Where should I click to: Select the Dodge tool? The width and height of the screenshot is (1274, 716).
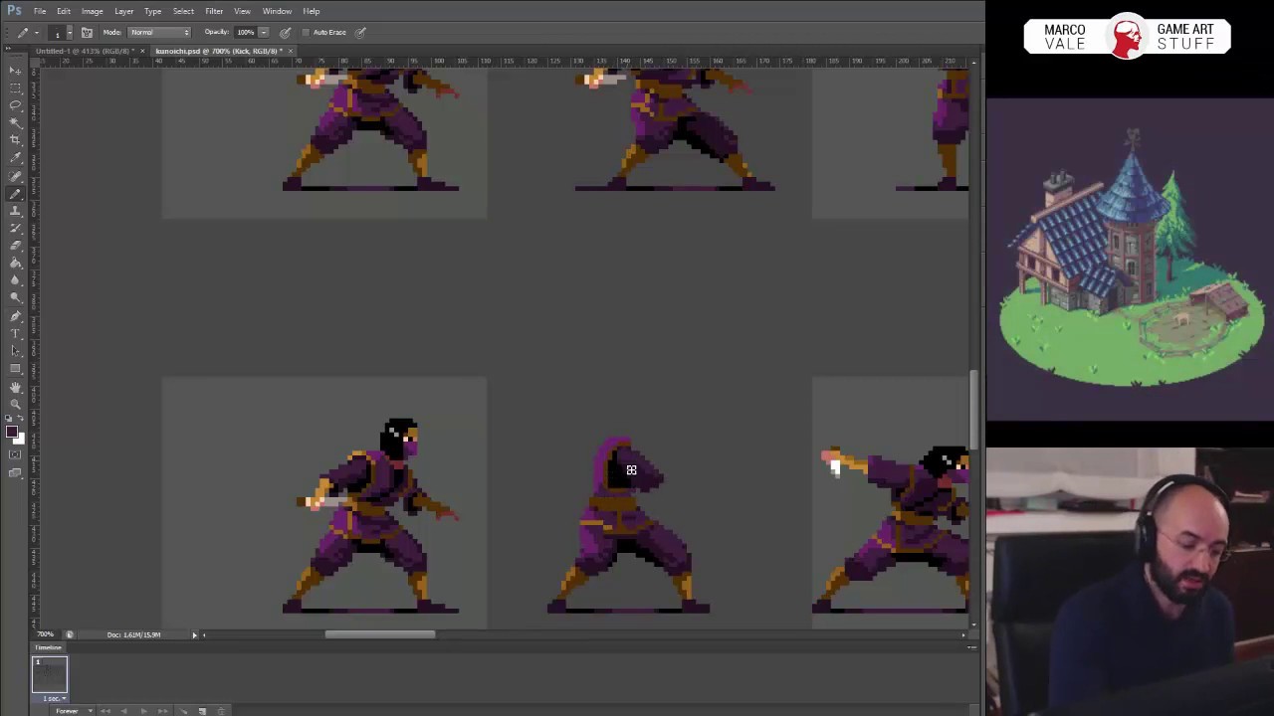[15, 297]
